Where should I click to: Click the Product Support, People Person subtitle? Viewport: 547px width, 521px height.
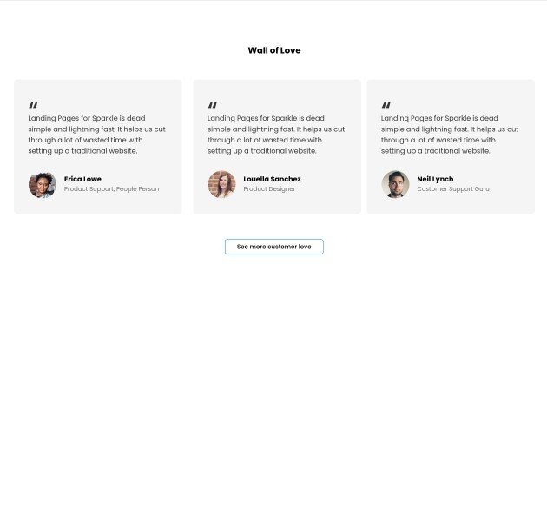[111, 188]
